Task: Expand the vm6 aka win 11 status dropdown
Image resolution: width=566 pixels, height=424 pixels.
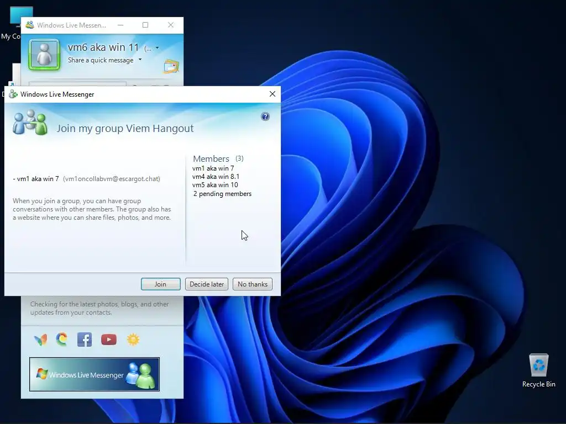Action: point(157,47)
